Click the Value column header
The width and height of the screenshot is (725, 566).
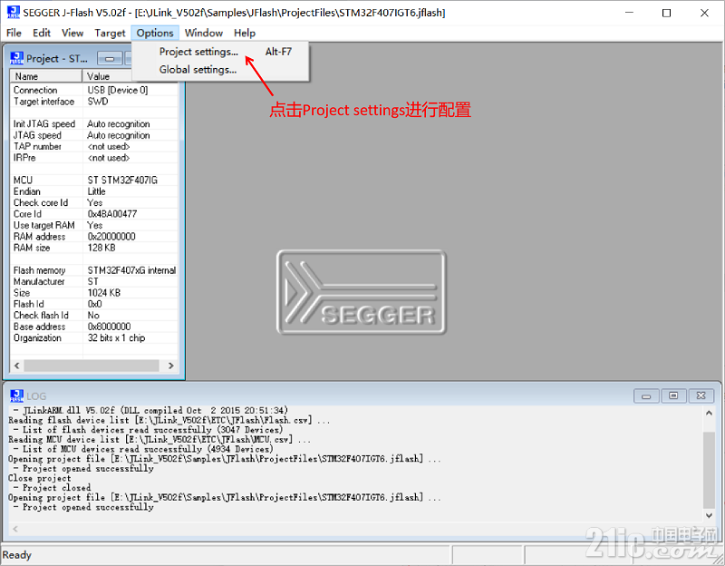click(x=107, y=76)
